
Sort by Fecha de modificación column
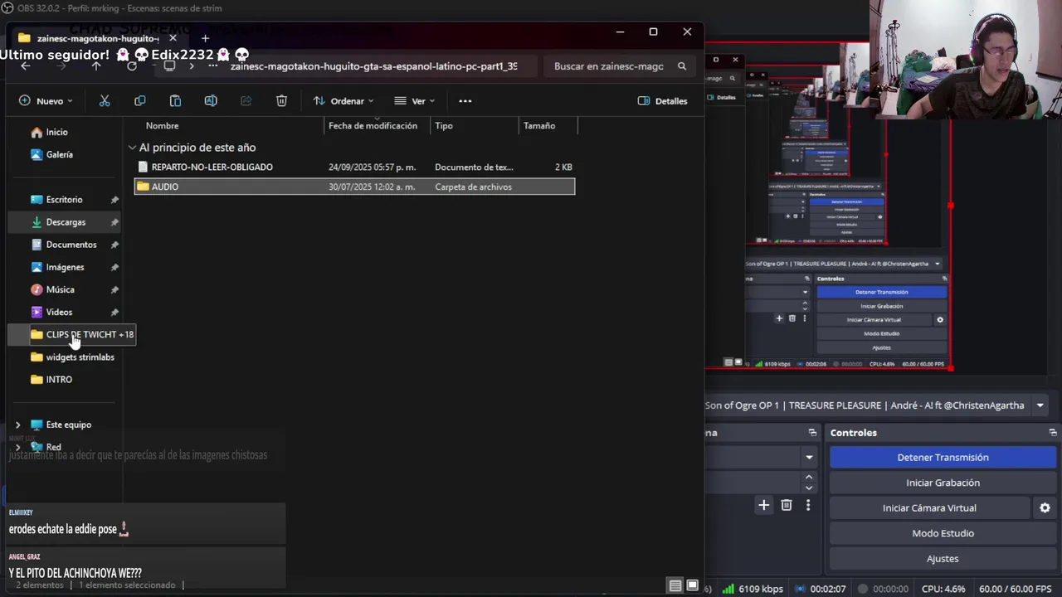click(378, 126)
